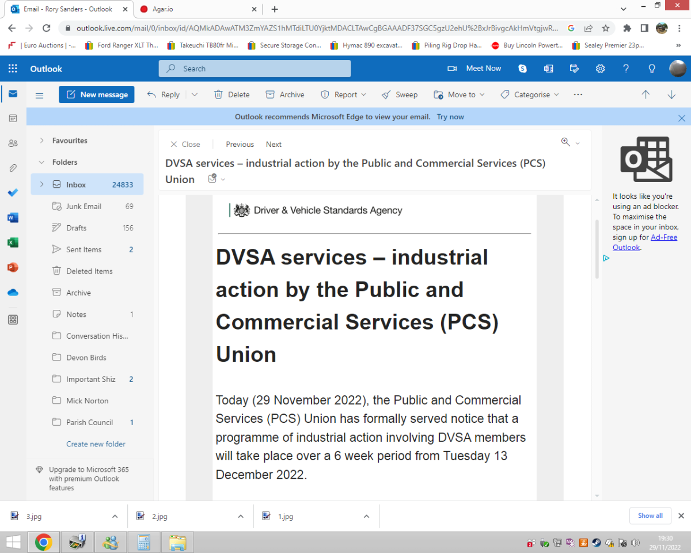Open zoom options chevron
The image size is (691, 553).
[x=578, y=143]
